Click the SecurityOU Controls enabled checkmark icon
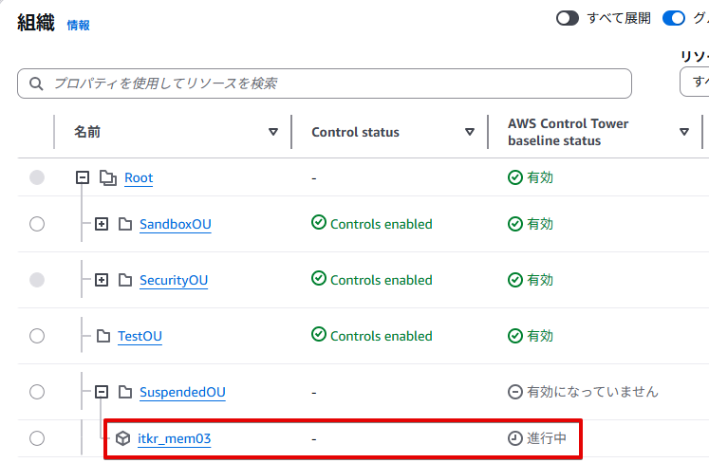The height and width of the screenshot is (463, 709). tap(319, 280)
